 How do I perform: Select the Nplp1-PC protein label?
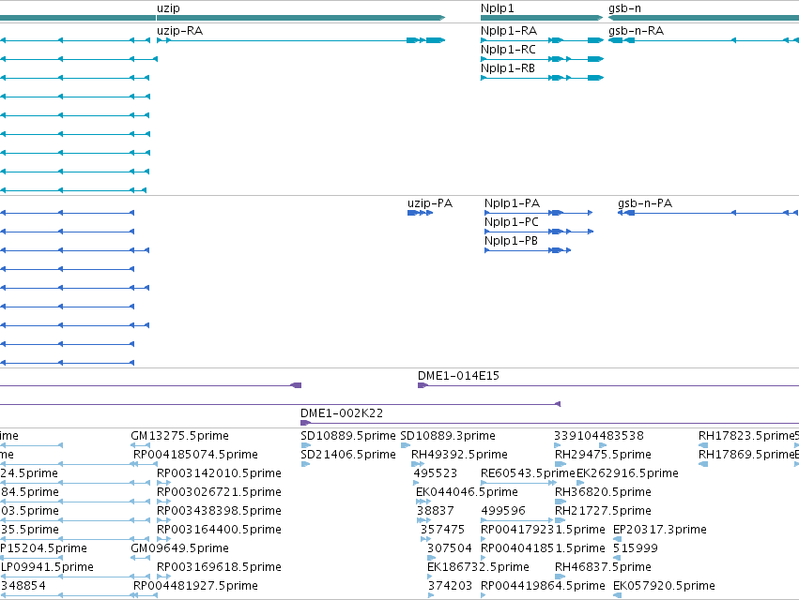(511, 222)
